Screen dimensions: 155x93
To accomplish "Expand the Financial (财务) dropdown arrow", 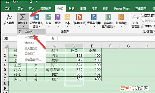I will click(x=49, y=27).
